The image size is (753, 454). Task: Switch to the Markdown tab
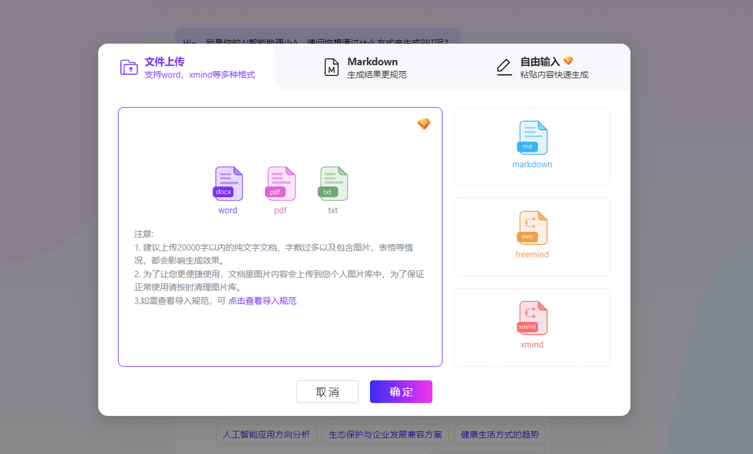pyautogui.click(x=365, y=67)
